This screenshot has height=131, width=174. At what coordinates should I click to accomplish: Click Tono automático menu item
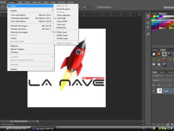click(x=31, y=15)
